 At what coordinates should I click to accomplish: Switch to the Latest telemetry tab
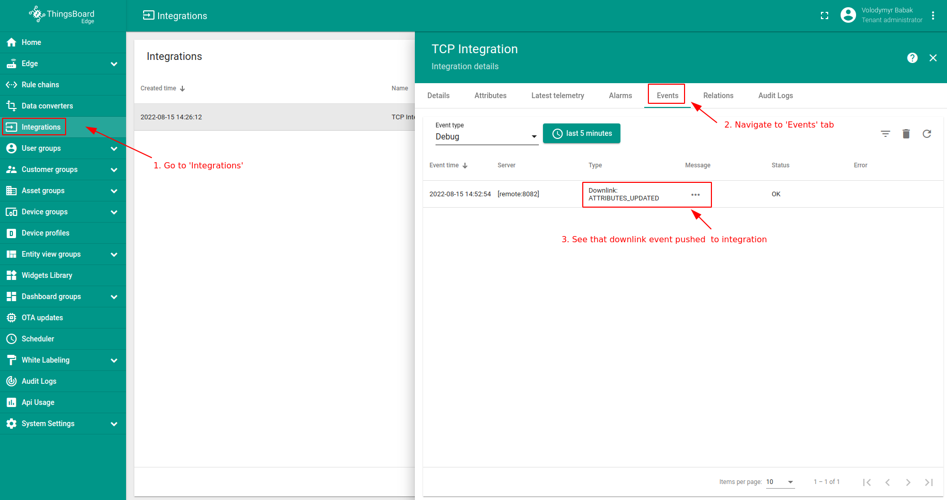coord(557,96)
